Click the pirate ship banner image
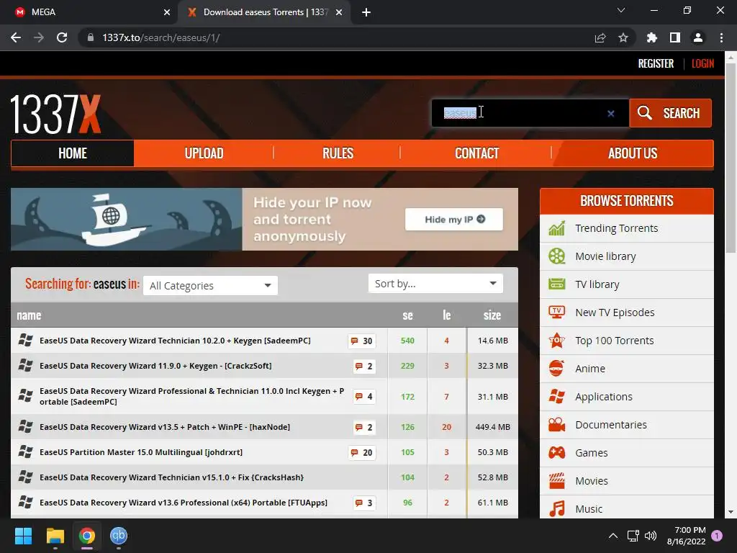The image size is (737, 553). point(127,219)
